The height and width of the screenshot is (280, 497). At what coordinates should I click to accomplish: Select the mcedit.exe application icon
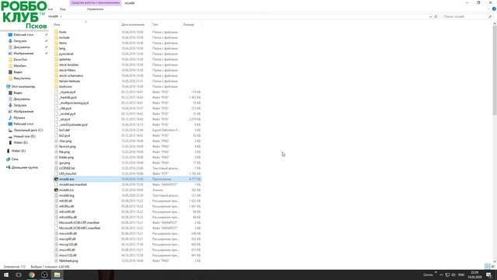pyautogui.click(x=56, y=179)
